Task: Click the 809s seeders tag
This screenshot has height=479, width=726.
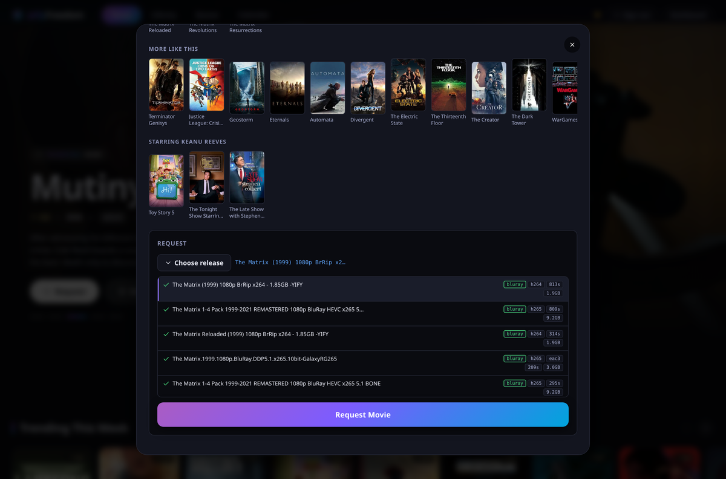Action: (555, 309)
